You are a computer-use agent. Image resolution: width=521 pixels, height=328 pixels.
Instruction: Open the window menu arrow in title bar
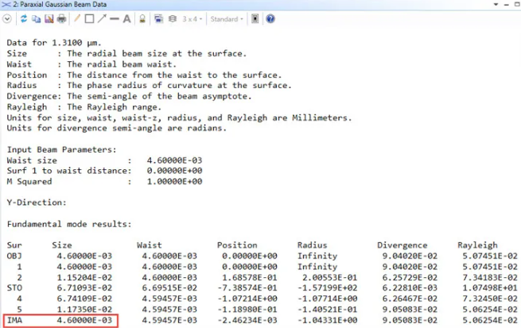tap(496, 4)
